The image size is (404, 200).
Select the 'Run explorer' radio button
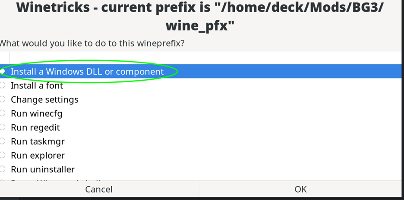pyautogui.click(x=3, y=155)
